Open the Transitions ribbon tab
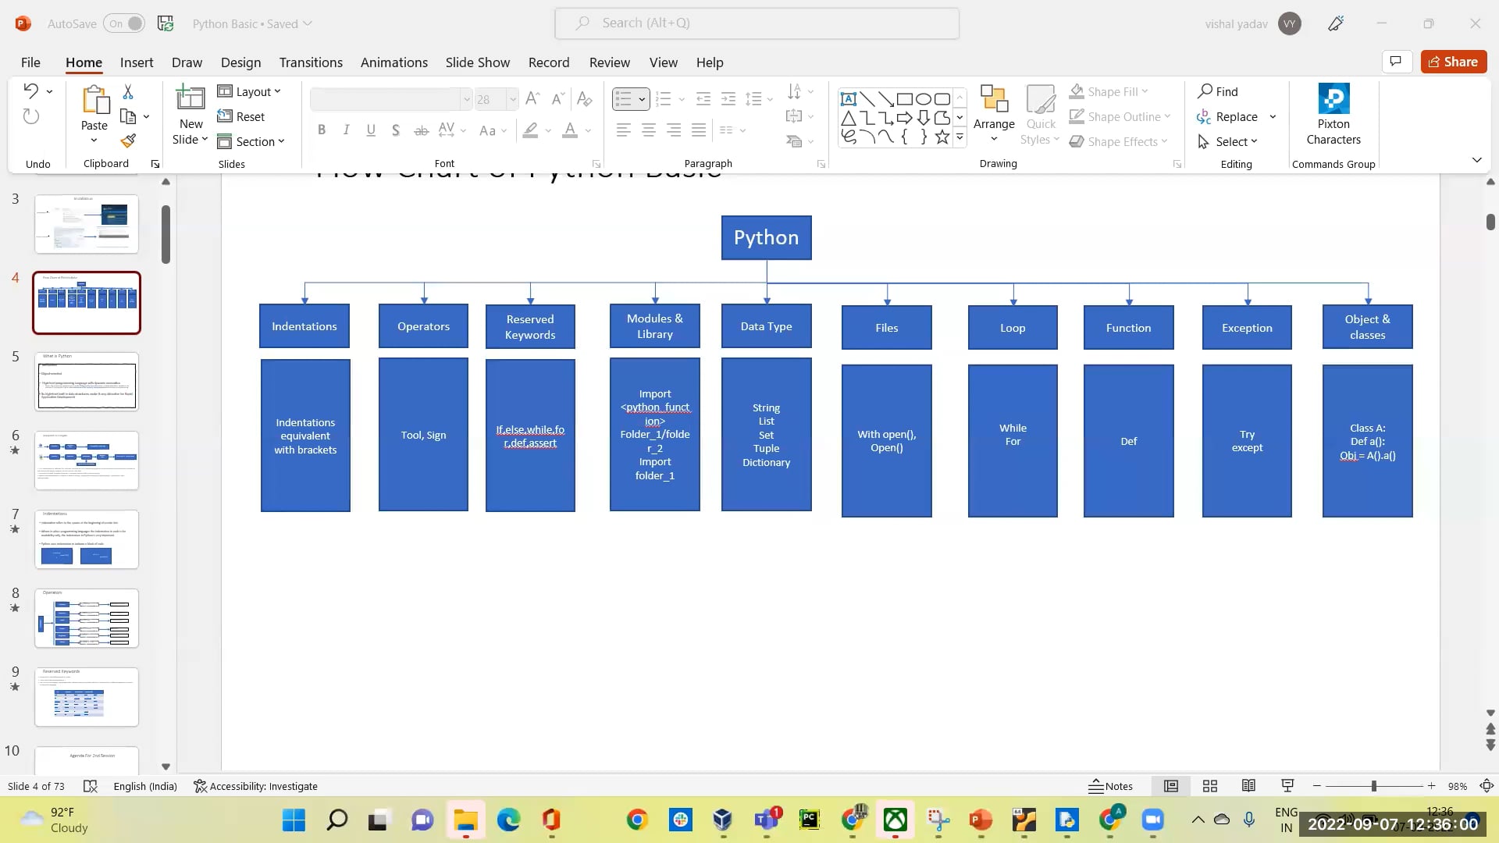Image resolution: width=1499 pixels, height=843 pixels. click(310, 62)
